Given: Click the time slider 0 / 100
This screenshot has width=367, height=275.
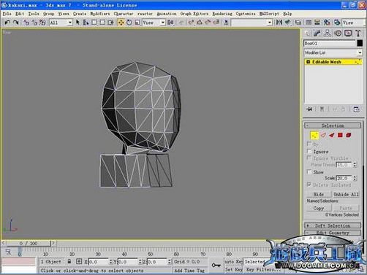Looking at the screenshot, I should (x=29, y=243).
